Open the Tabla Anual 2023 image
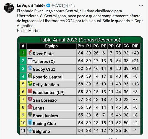148x139 pixels. coord(80,85)
